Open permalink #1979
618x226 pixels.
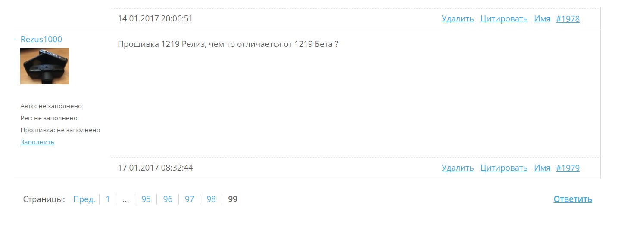click(568, 168)
